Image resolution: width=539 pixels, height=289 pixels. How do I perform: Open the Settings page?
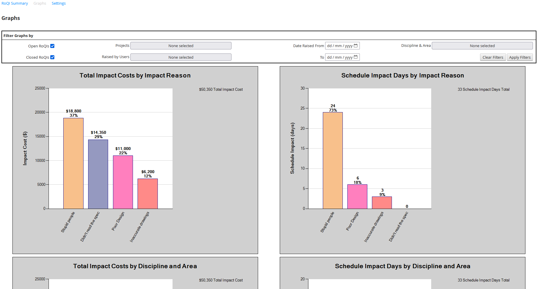[x=59, y=3]
